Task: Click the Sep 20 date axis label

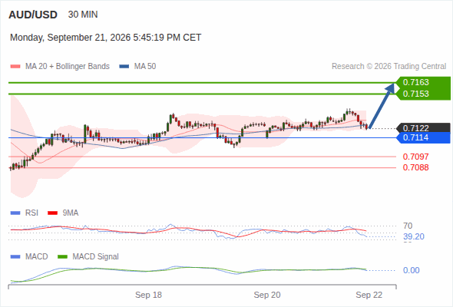Action: (267, 295)
